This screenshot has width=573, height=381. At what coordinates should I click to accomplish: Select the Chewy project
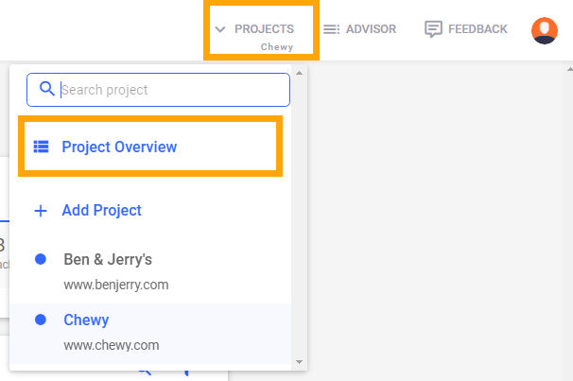click(150, 333)
